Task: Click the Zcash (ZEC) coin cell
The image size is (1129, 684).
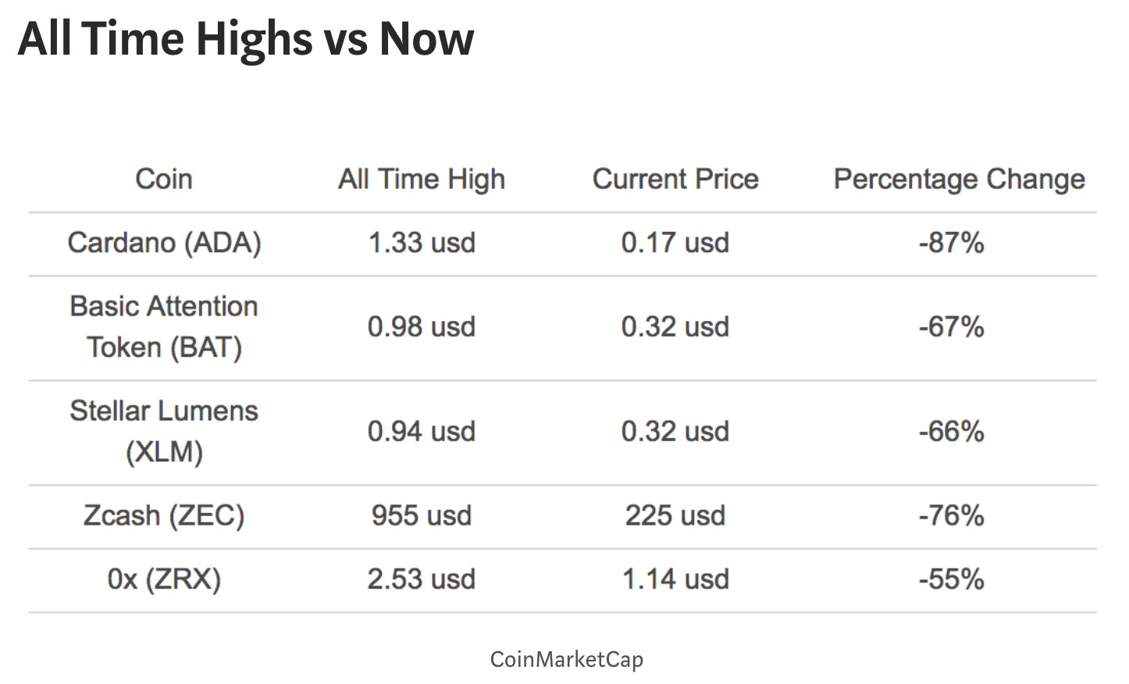Action: tap(164, 516)
